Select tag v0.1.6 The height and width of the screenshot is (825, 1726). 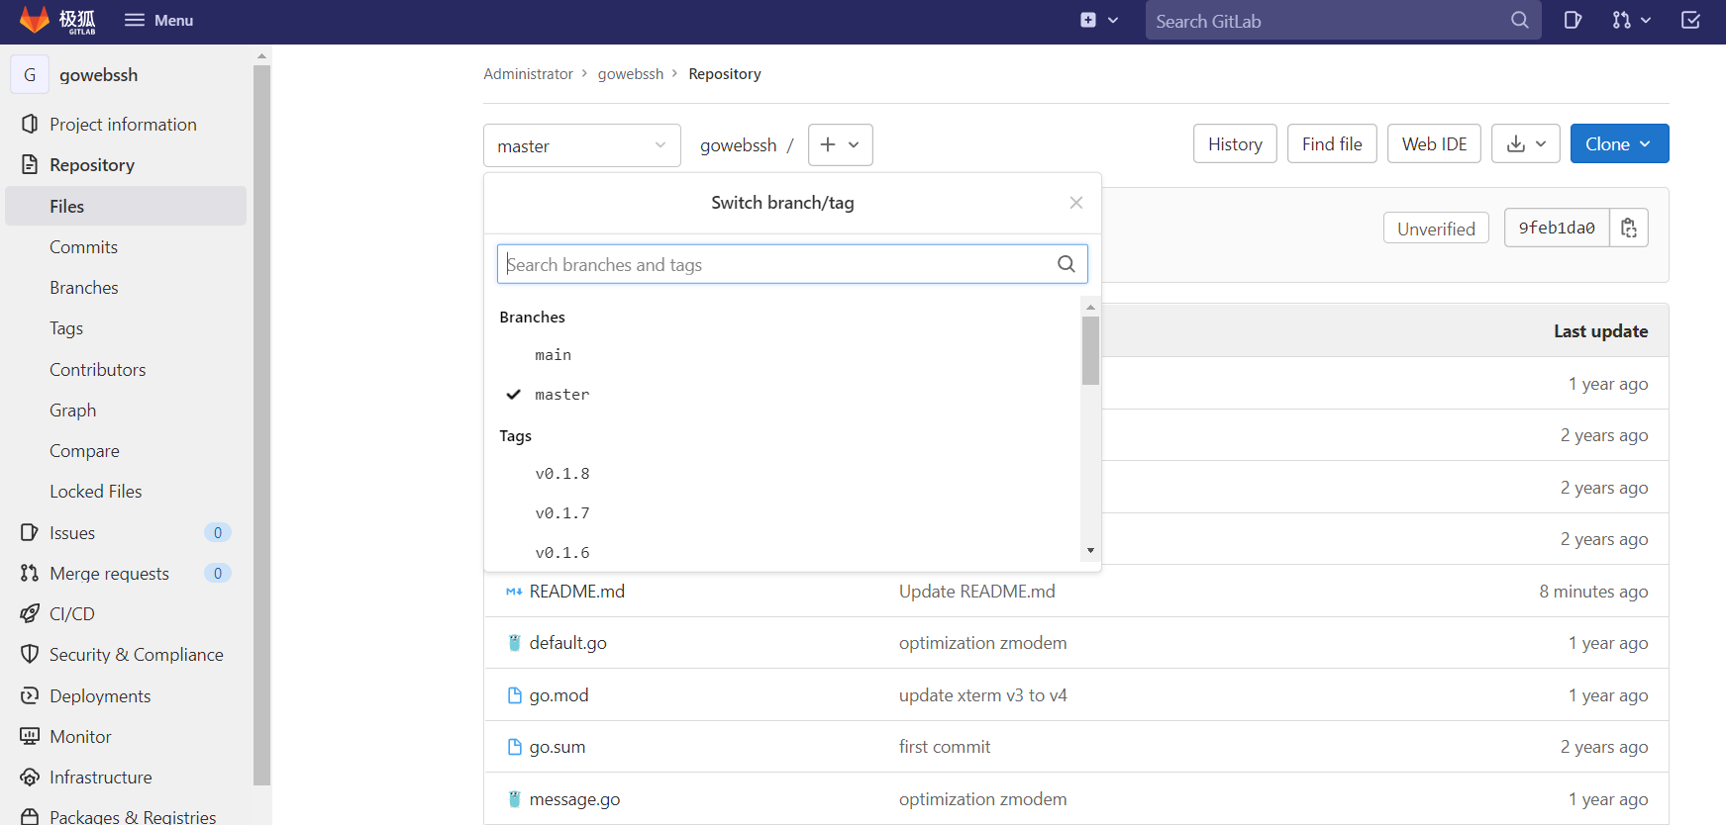pos(562,552)
